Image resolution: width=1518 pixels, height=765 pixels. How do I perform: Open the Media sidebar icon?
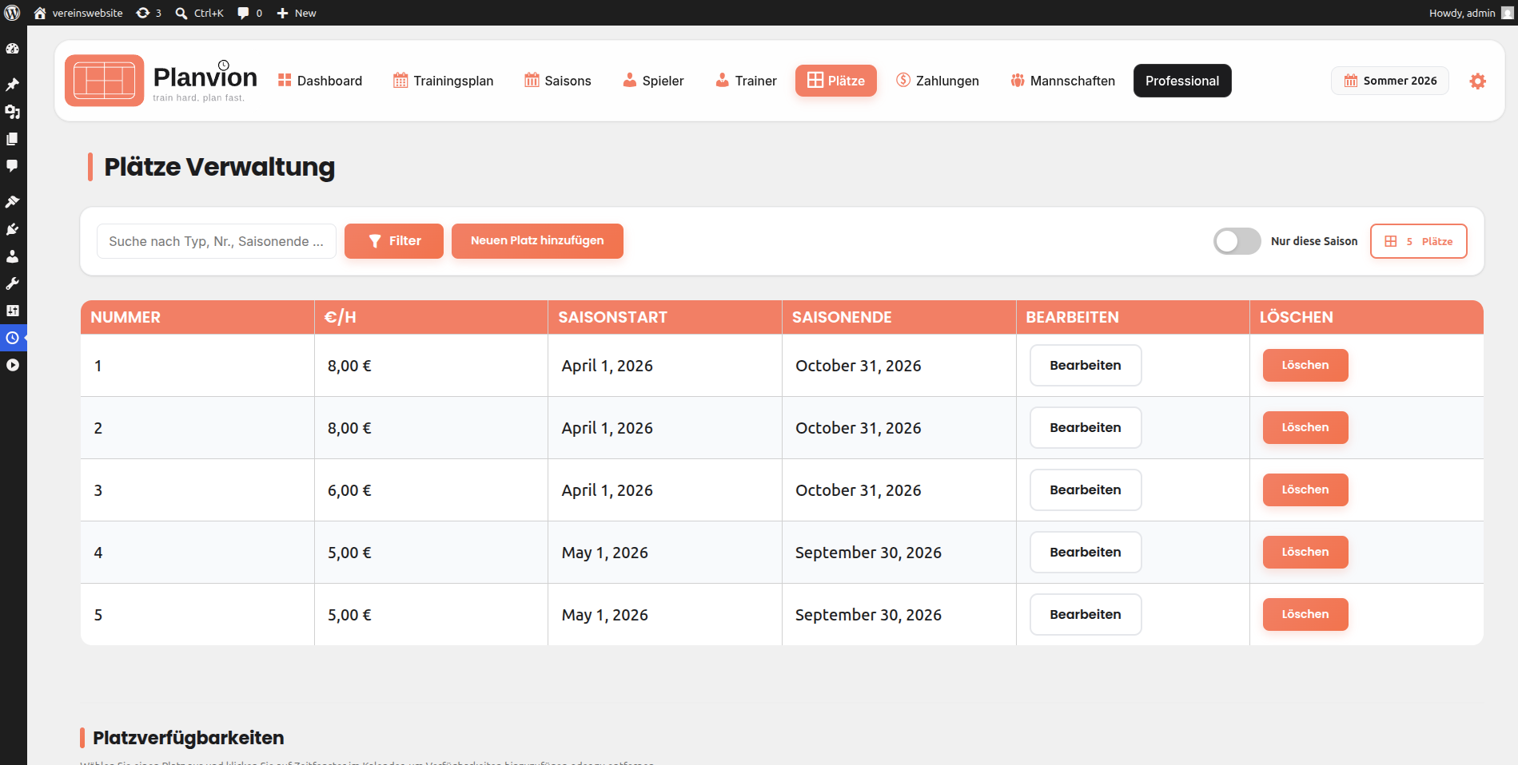point(12,112)
